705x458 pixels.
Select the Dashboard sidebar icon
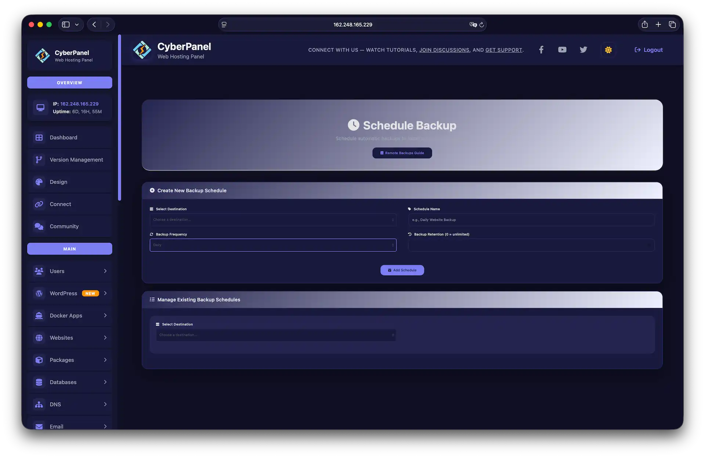(x=39, y=137)
